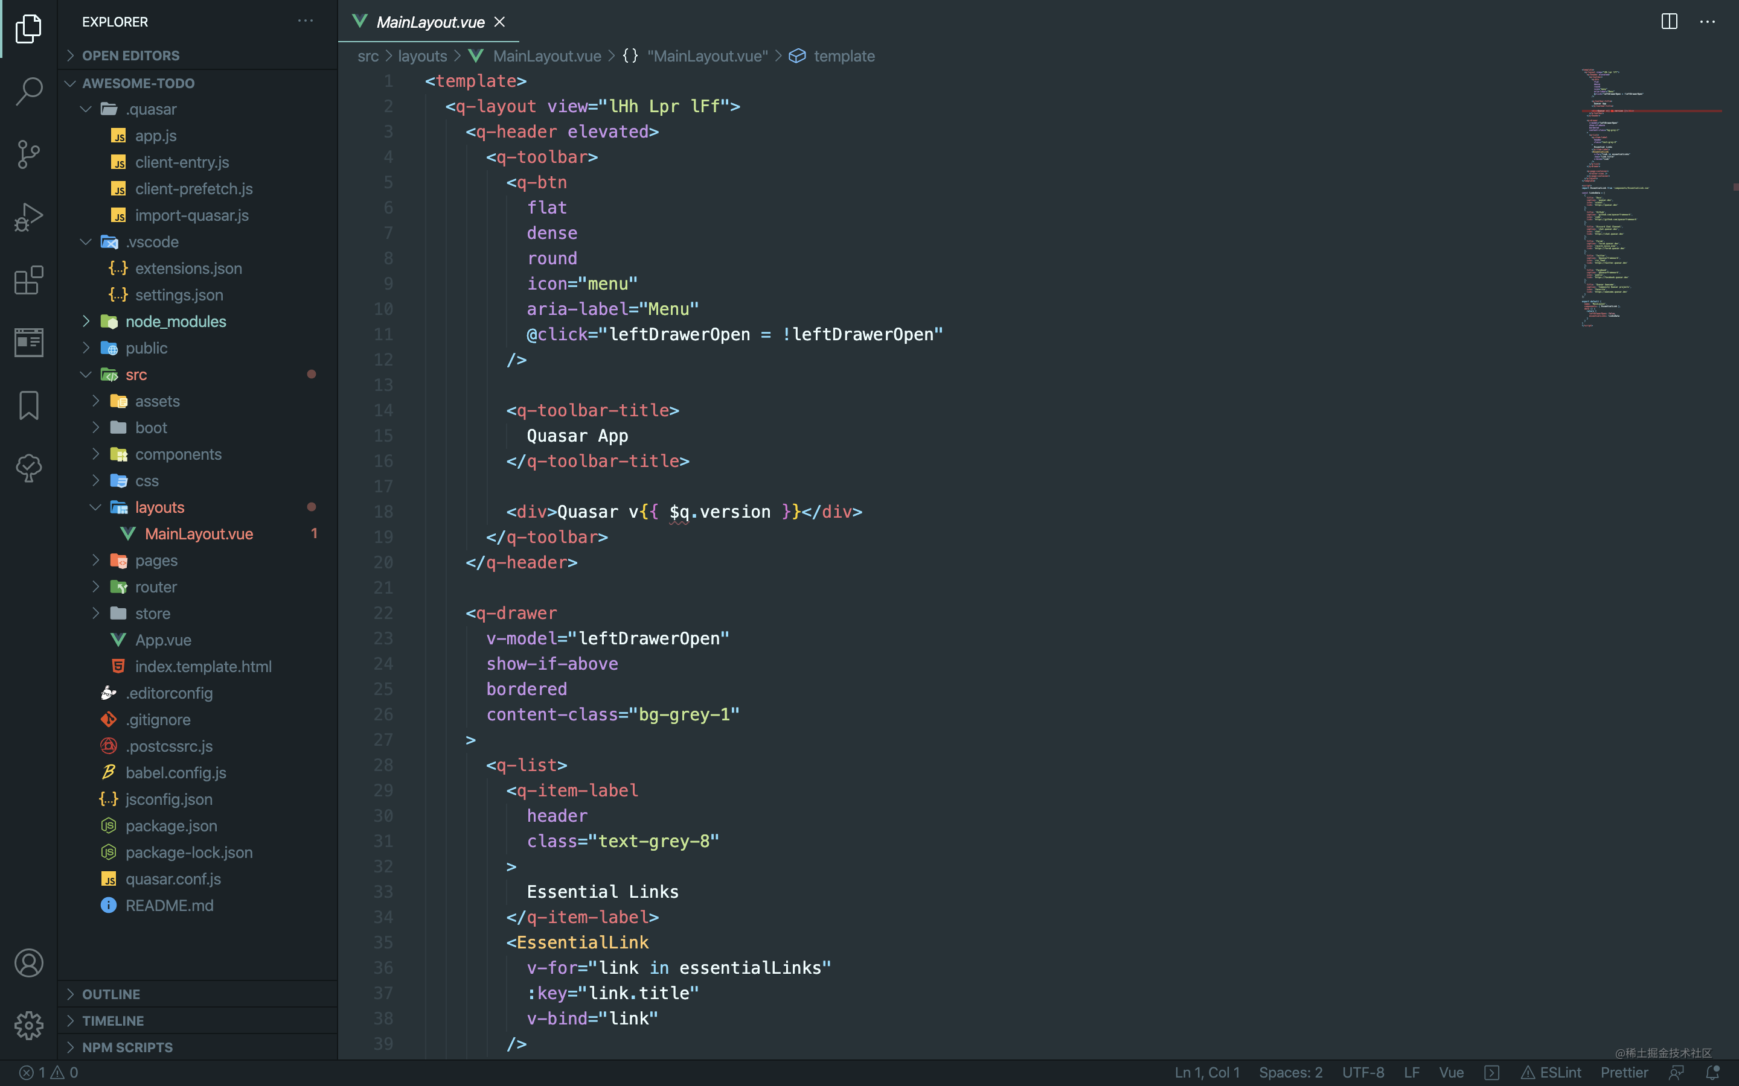Open the Search view in activity bar
1739x1086 pixels.
point(29,91)
